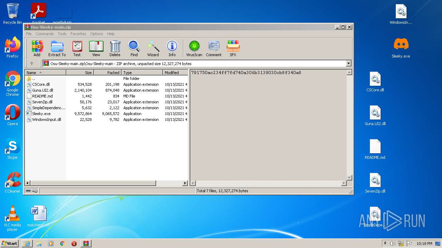Select SimpleDependenc... row in archive list

tap(106, 108)
